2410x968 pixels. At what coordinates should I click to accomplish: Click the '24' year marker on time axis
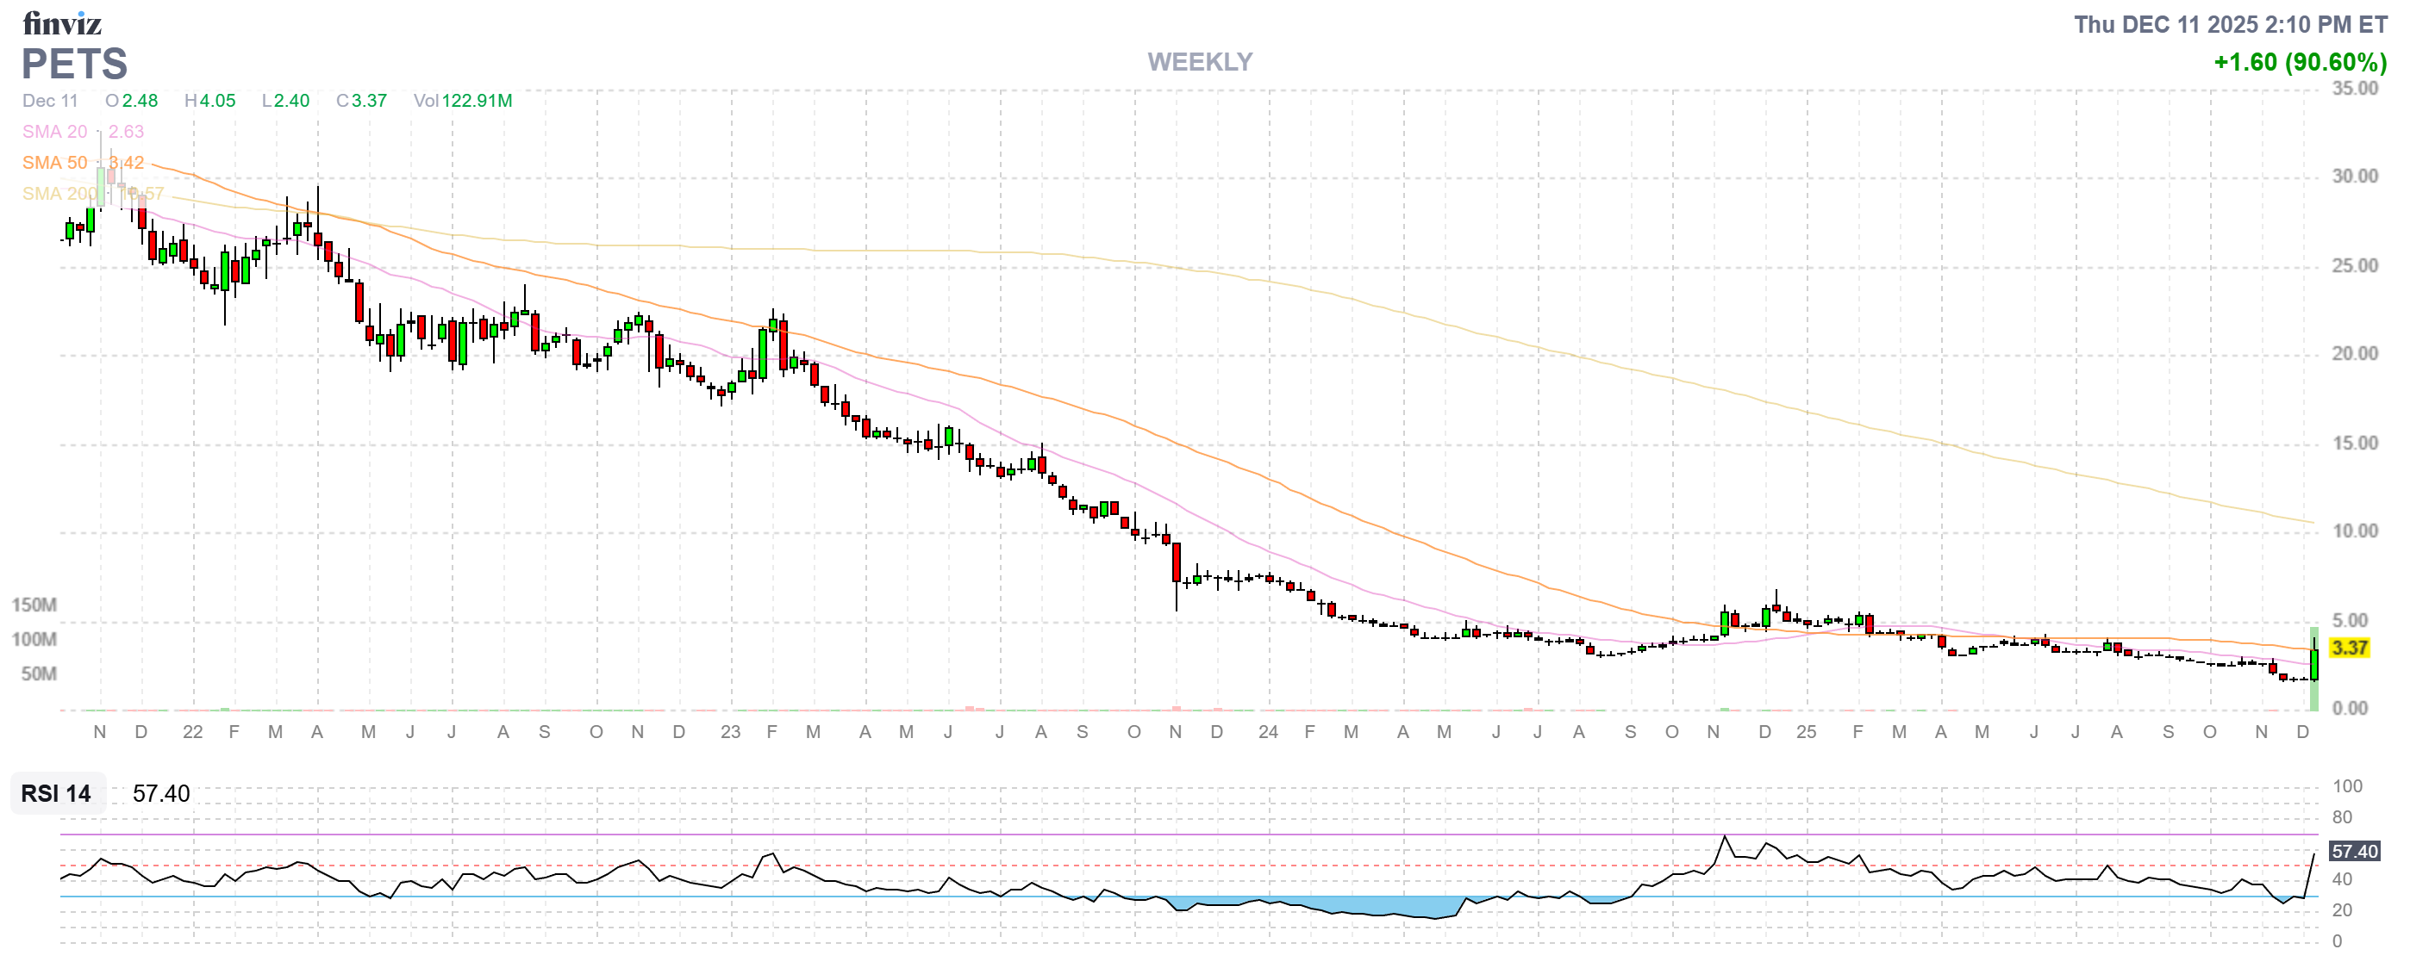point(1268,733)
